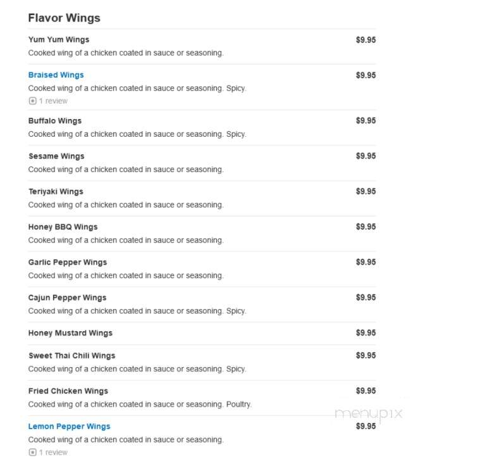482x466 pixels.
Task: Click the review icon under Braised Wings
Action: point(32,101)
